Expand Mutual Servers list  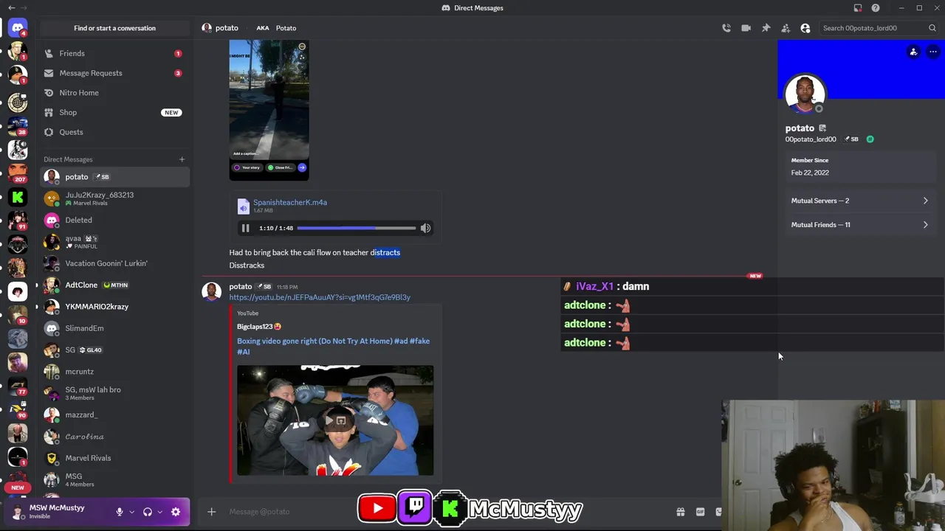(859, 201)
